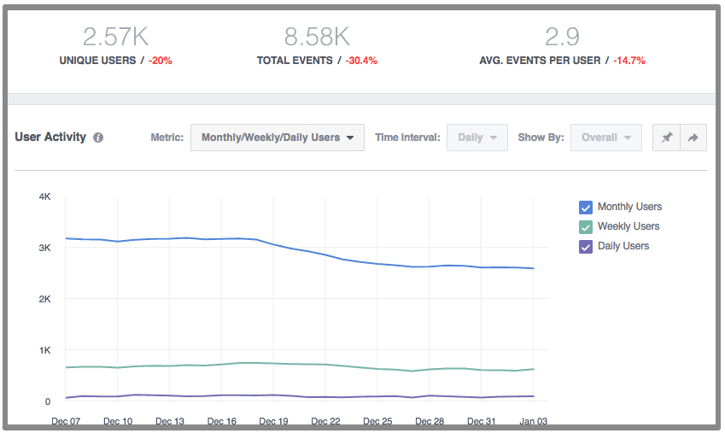The width and height of the screenshot is (725, 433).
Task: Click the 2.9 avg. events figure
Action: [x=562, y=37]
